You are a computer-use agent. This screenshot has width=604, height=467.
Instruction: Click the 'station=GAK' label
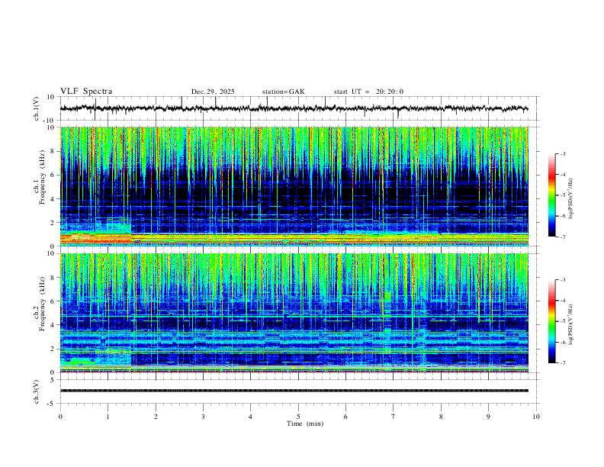pos(284,92)
